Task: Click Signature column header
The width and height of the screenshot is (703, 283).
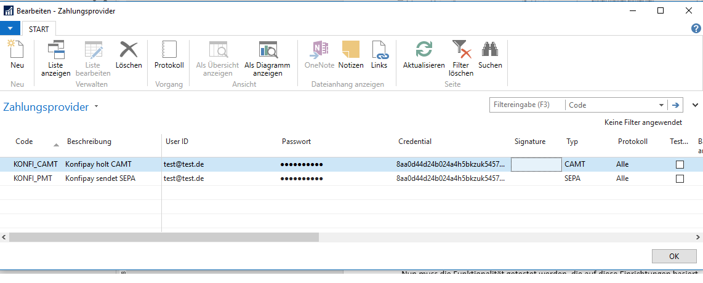Action: [x=530, y=141]
